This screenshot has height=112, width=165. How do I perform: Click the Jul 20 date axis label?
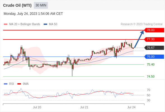click(x=37, y=107)
